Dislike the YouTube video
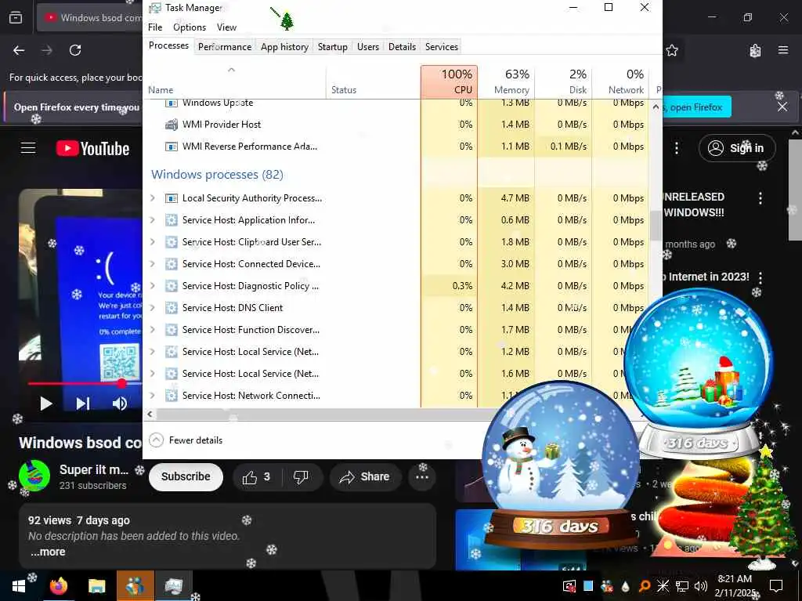 301,477
